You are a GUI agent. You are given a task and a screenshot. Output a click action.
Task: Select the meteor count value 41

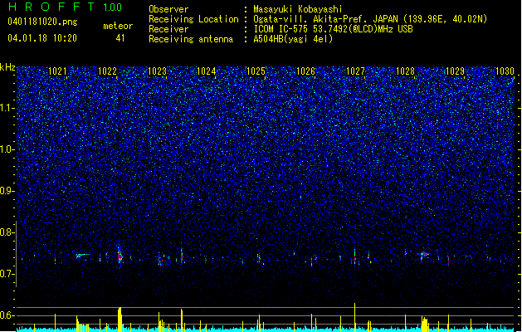[x=120, y=38]
